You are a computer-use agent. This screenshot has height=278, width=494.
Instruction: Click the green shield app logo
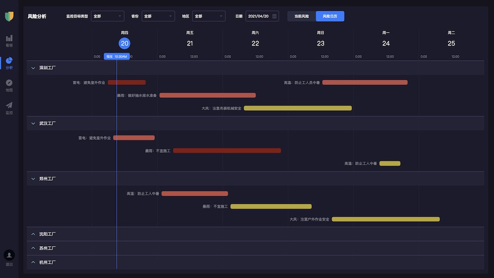pos(9,16)
